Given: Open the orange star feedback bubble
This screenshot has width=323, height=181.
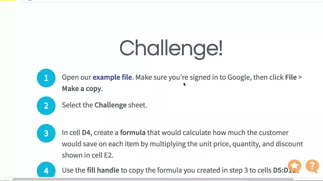Looking at the screenshot, I should [x=294, y=166].
